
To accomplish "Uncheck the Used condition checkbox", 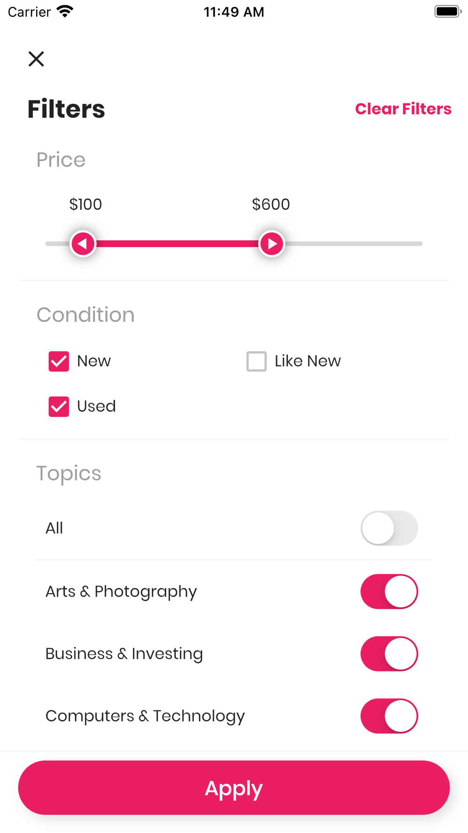I will pyautogui.click(x=59, y=407).
